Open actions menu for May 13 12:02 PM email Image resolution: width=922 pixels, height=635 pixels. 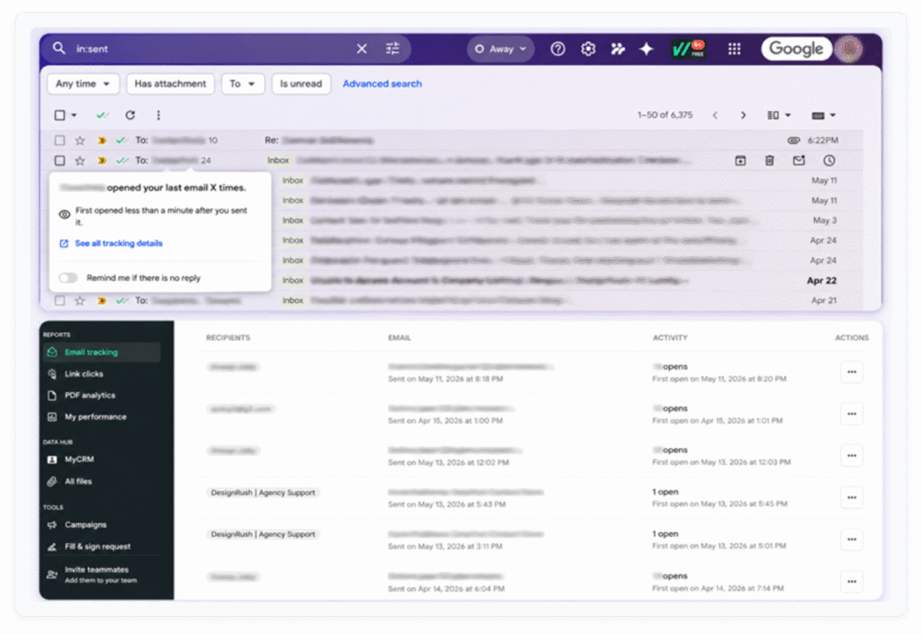pos(852,456)
